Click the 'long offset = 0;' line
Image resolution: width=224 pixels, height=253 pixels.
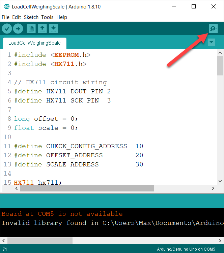[x=46, y=119]
